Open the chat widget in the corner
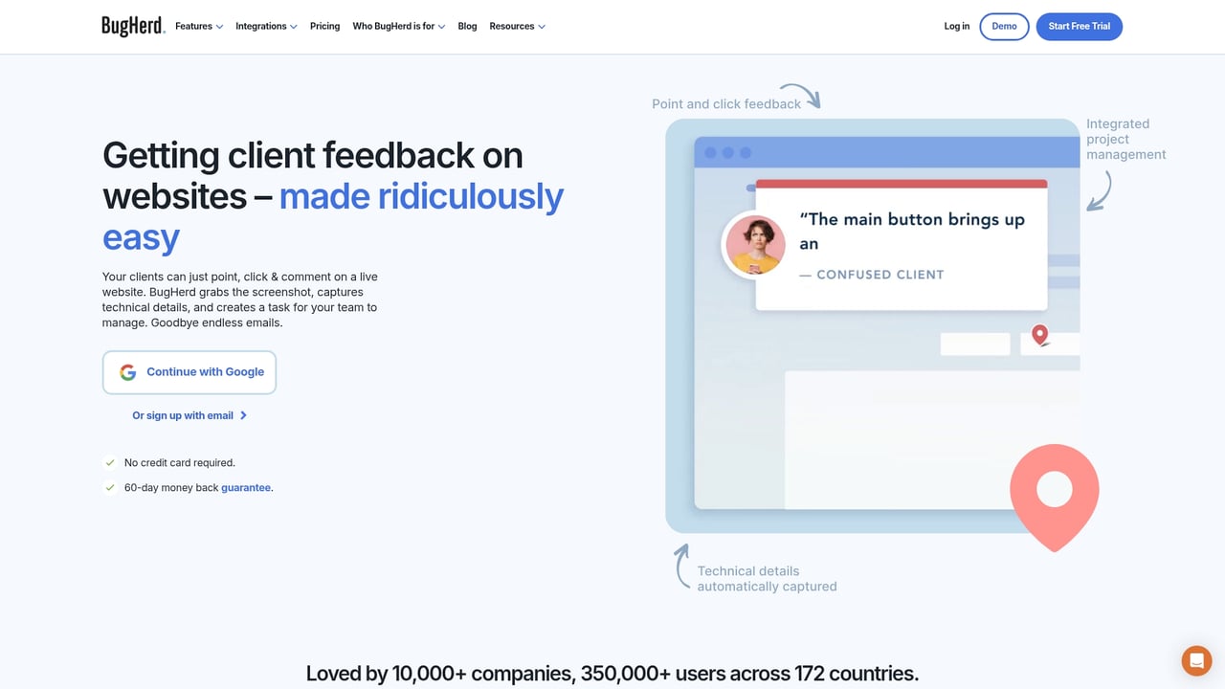The image size is (1225, 689). click(1196, 660)
